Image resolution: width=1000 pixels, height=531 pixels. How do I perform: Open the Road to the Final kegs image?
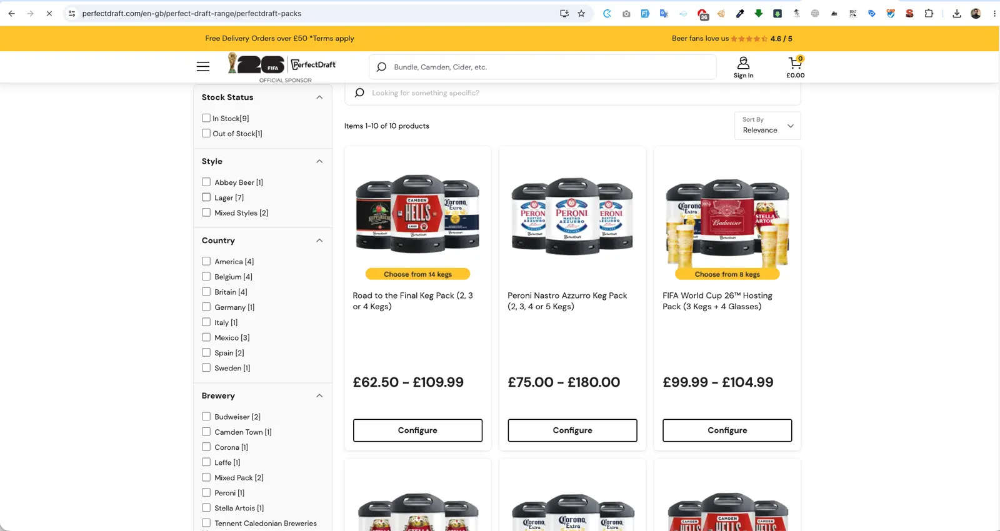[417, 214]
